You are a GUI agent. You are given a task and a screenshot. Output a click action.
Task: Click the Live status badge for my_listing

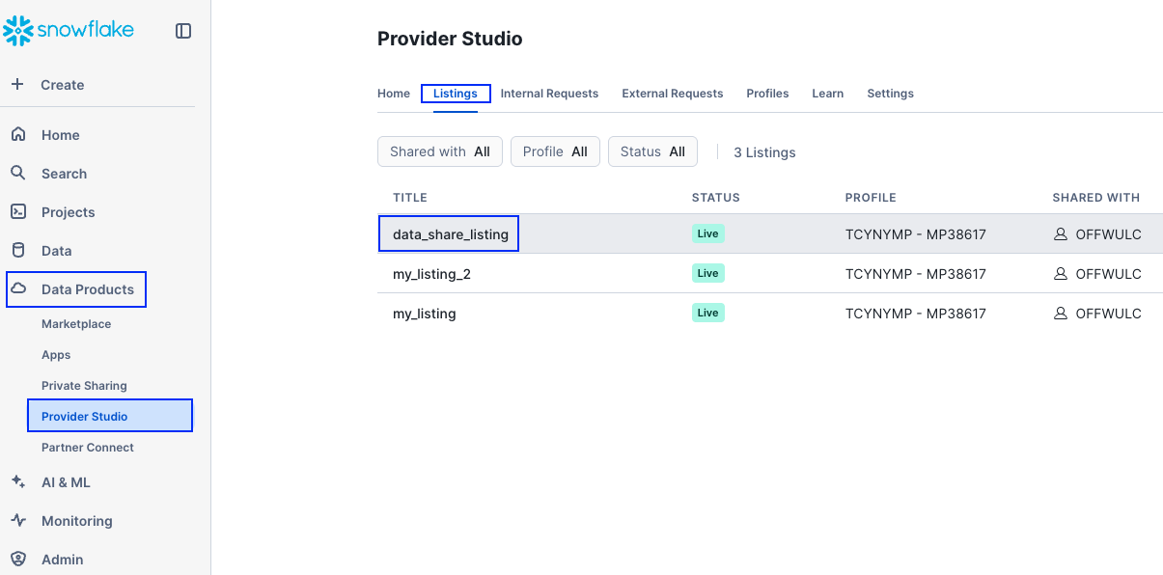click(707, 314)
